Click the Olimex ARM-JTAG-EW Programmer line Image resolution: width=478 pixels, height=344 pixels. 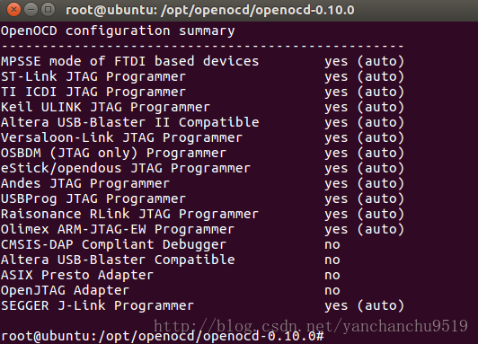(x=203, y=229)
